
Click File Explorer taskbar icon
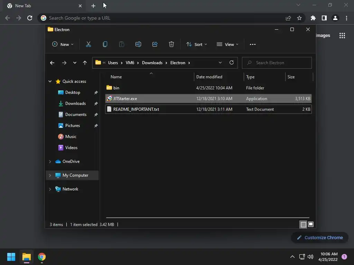pyautogui.click(x=27, y=257)
